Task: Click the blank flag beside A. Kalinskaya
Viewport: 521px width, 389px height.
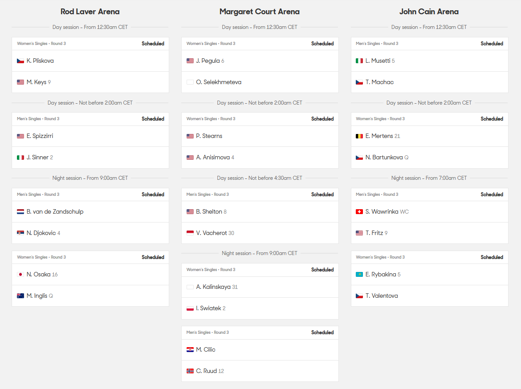Action: [x=190, y=287]
